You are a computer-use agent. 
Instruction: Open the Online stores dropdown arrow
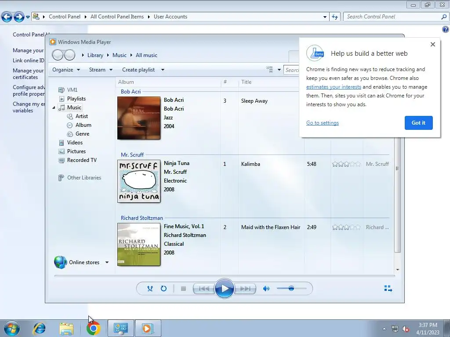[107, 262]
